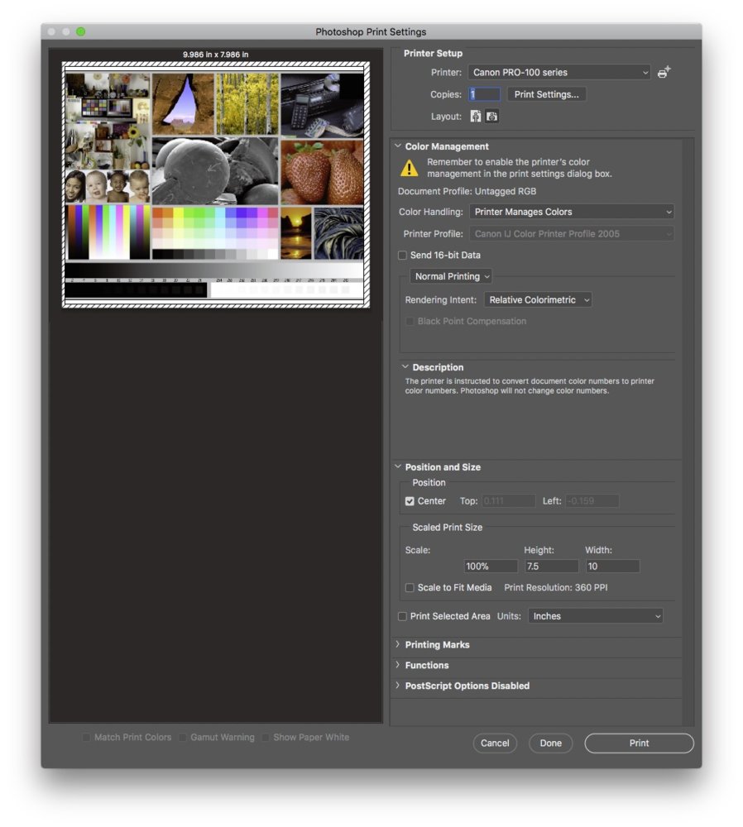743x827 pixels.
Task: Enable Send 16-bit Data checkbox
Action: click(x=402, y=256)
